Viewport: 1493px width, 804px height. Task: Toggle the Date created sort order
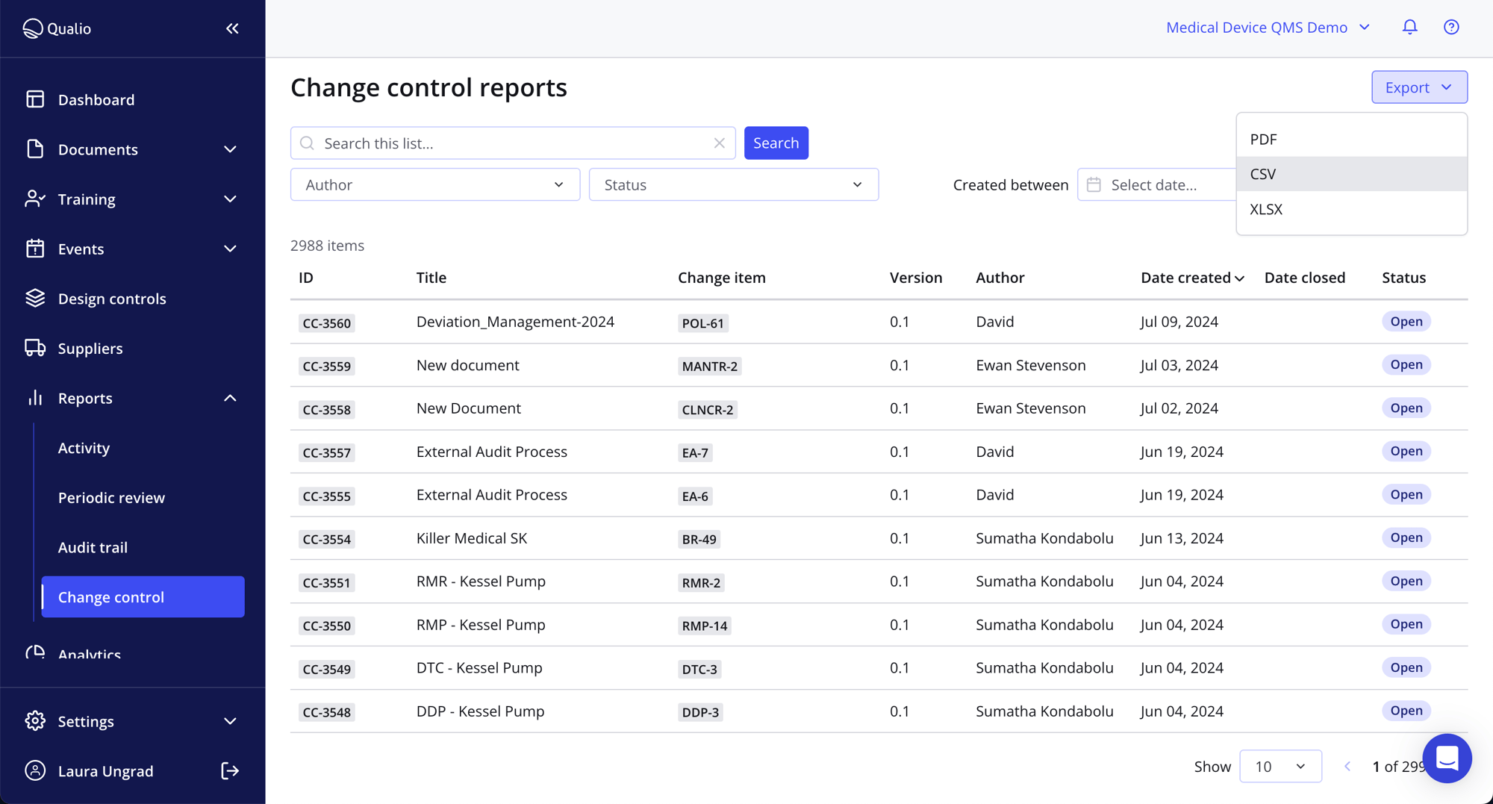pos(1239,277)
